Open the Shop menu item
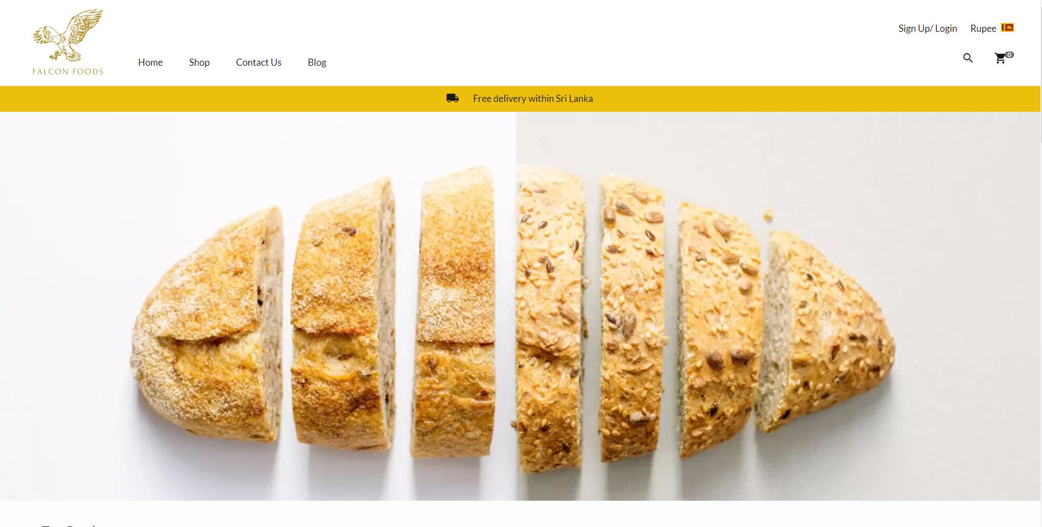 click(x=199, y=62)
